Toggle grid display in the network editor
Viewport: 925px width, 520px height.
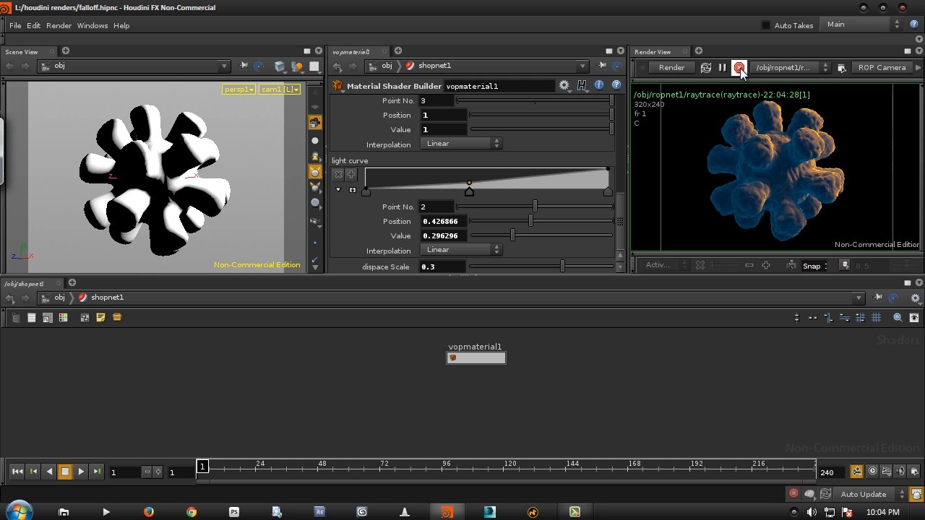click(x=877, y=318)
